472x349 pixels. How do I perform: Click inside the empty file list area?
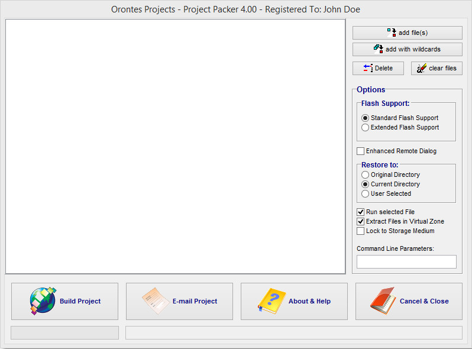click(x=175, y=146)
